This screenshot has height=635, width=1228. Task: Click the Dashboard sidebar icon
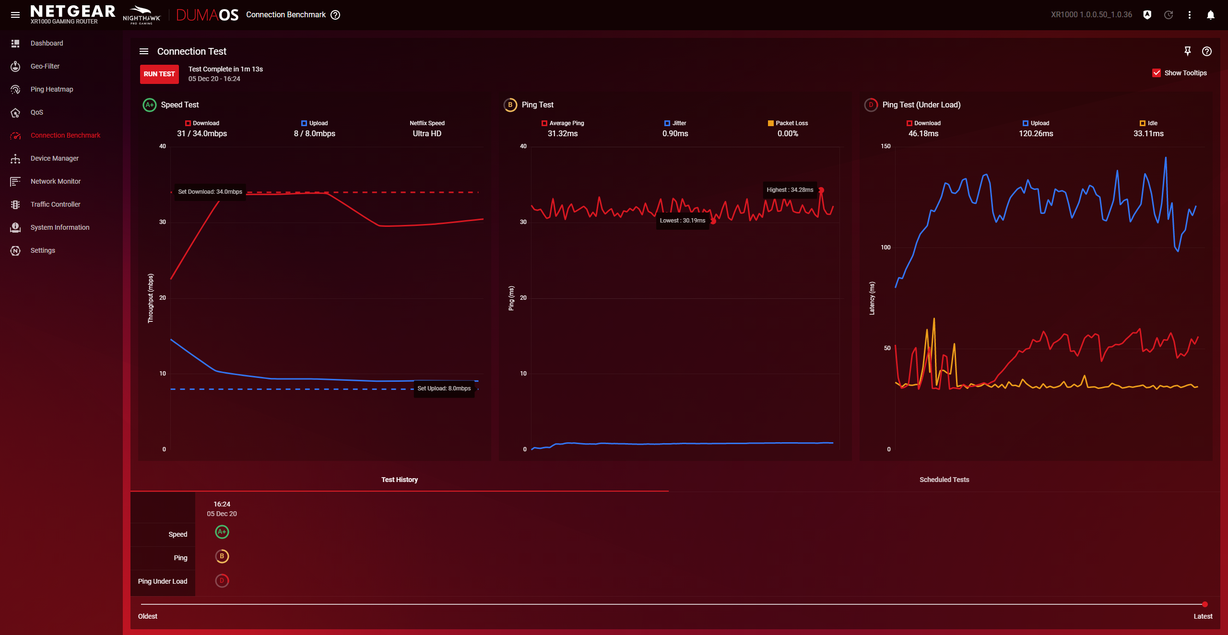click(x=15, y=43)
